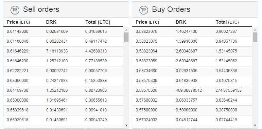This screenshot has height=129, width=262.
Task: Click the Sell orders scrollbar up arrow
Action: [126, 30]
